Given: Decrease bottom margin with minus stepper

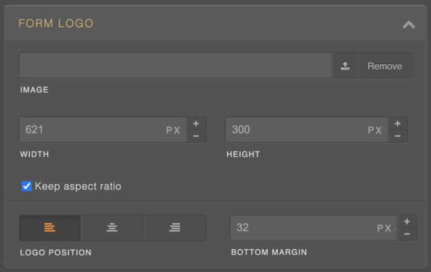Looking at the screenshot, I should point(406,234).
